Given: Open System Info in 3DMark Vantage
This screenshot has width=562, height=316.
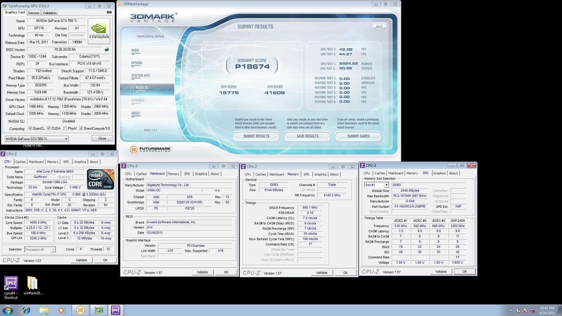Looking at the screenshot, I should (x=140, y=76).
